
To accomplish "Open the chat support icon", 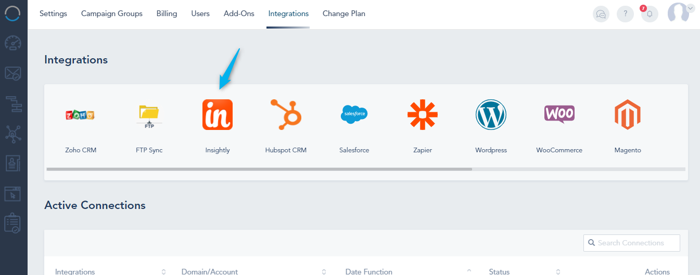I will tap(601, 14).
